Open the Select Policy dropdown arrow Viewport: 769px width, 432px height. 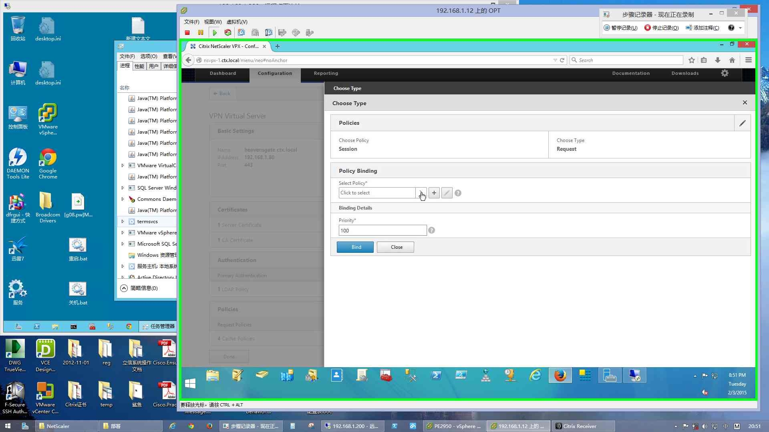(421, 193)
